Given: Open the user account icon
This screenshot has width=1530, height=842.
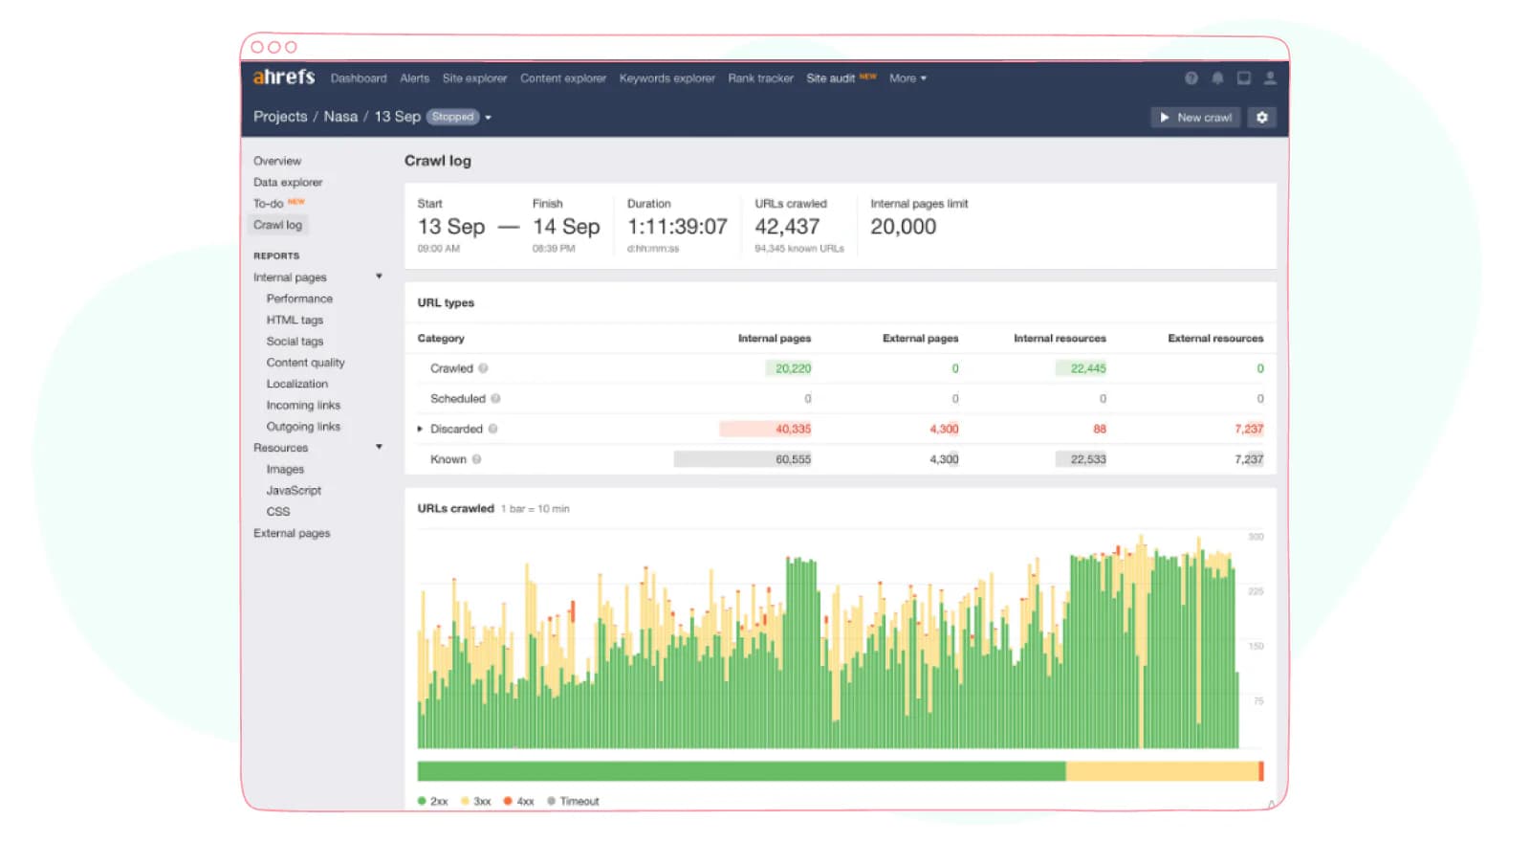Looking at the screenshot, I should coord(1270,78).
